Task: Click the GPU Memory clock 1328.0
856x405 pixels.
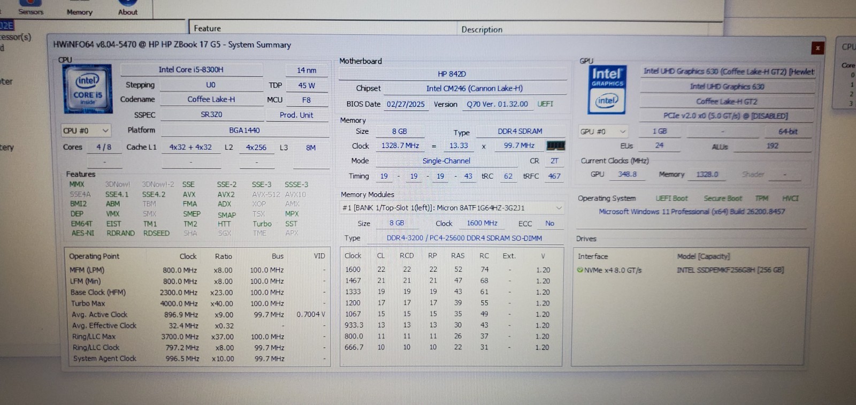Action: pos(707,174)
